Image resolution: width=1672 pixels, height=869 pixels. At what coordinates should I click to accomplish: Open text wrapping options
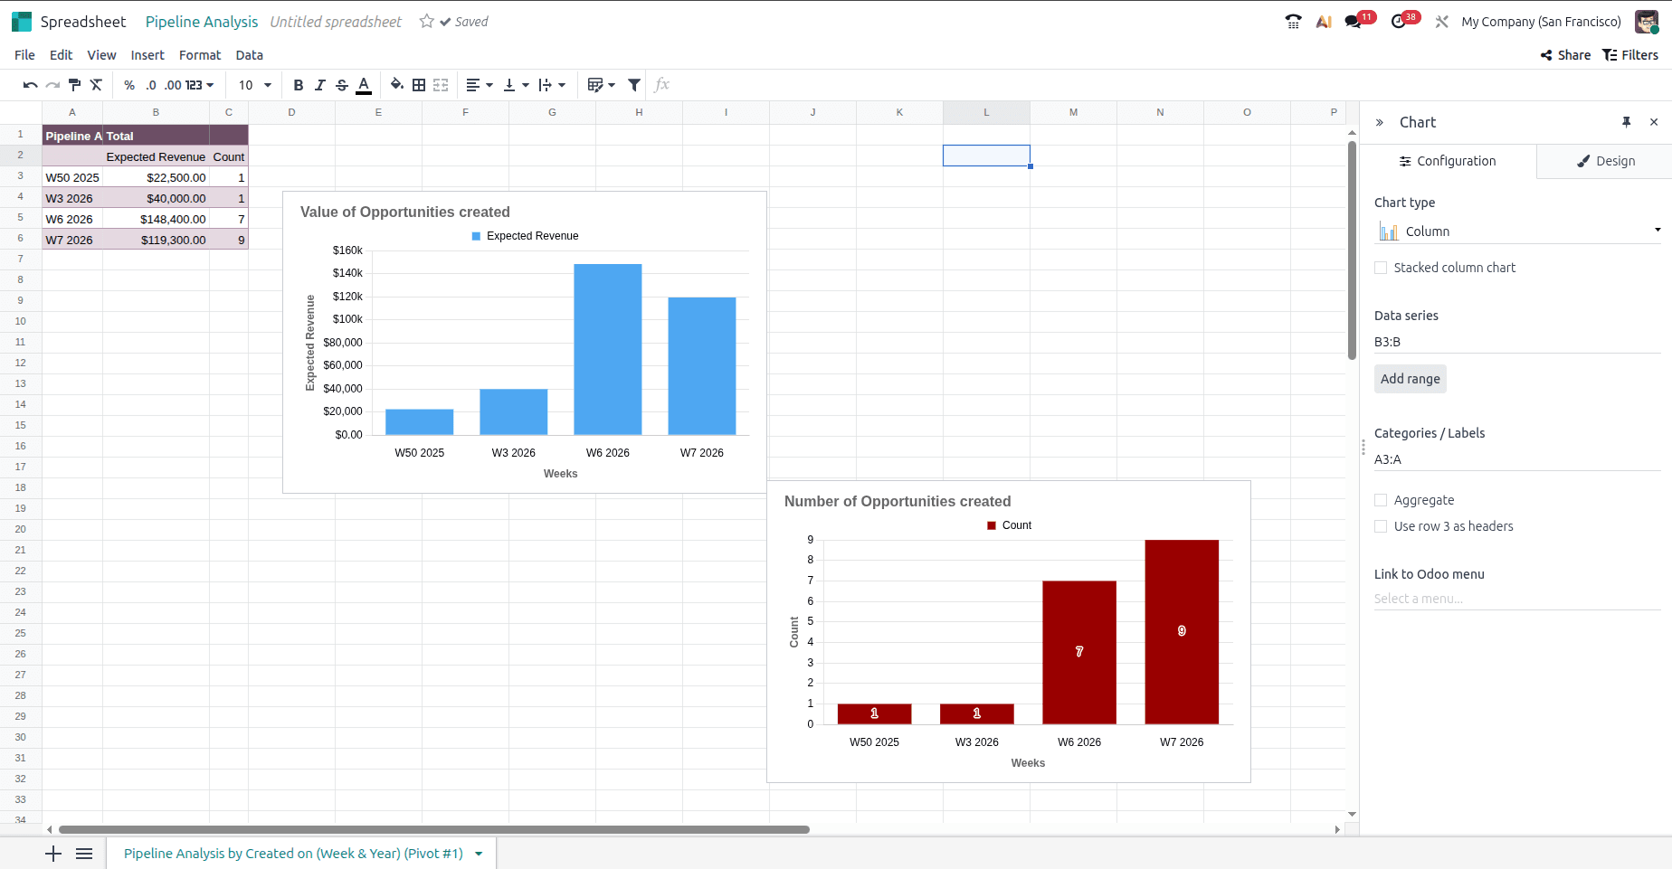(x=552, y=85)
